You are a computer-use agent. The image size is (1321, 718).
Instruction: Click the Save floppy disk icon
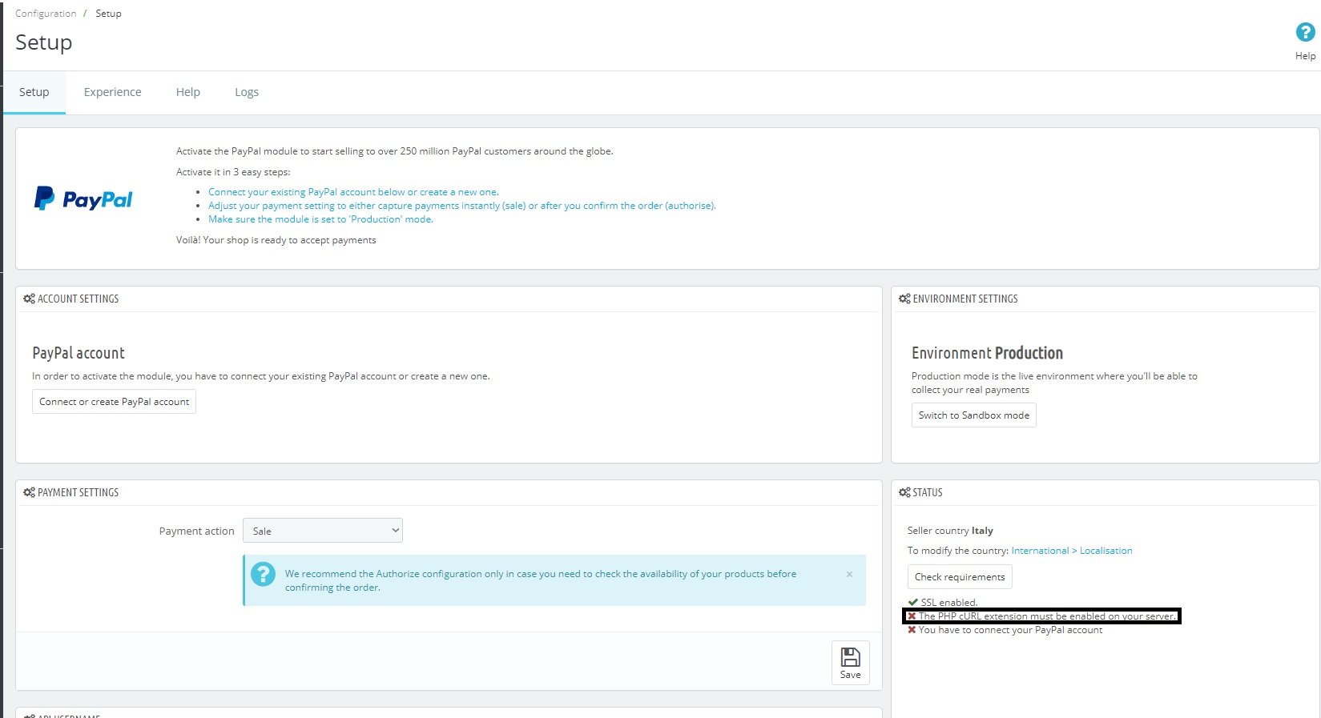pos(850,657)
